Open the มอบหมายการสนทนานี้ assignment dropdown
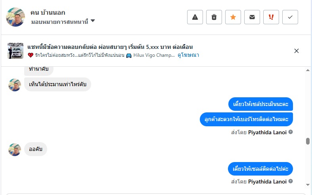 [59, 21]
